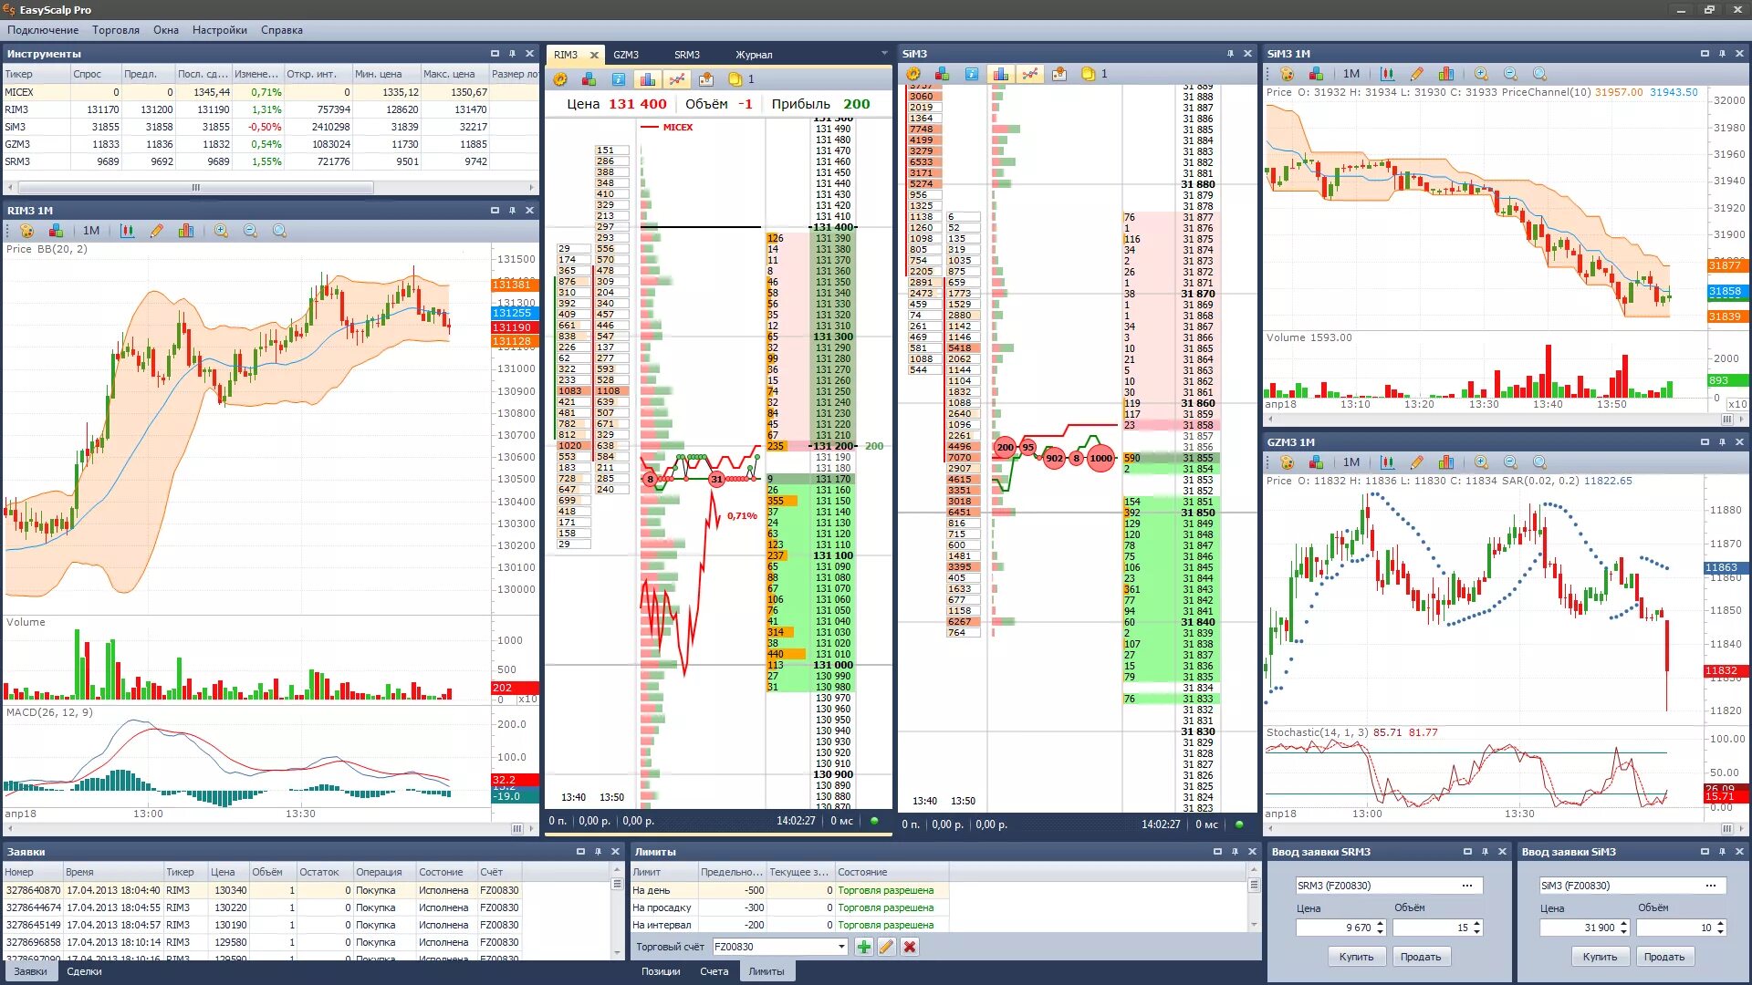Open color palette in SiM3 1M chart
This screenshot has width=1752, height=985.
coord(1287,74)
